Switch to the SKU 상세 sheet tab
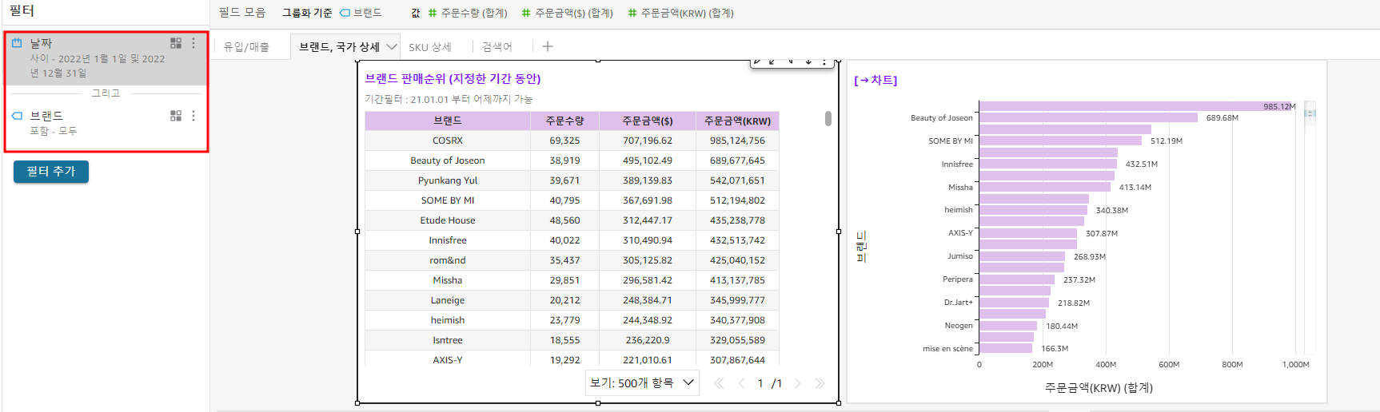The image size is (1380, 412). click(x=430, y=47)
